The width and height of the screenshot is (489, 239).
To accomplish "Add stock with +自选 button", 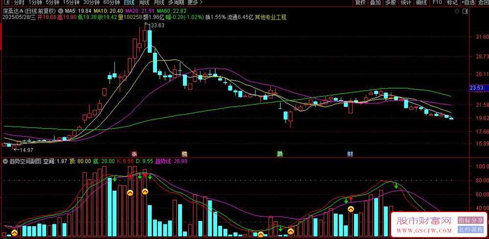I will point(468,3).
